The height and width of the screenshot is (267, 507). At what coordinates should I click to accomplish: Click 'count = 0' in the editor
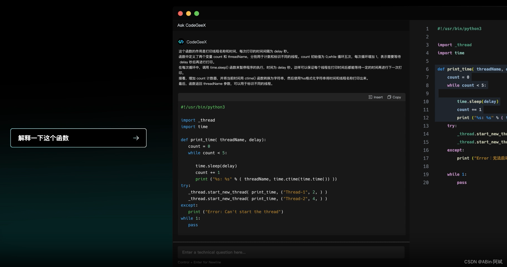point(458,77)
